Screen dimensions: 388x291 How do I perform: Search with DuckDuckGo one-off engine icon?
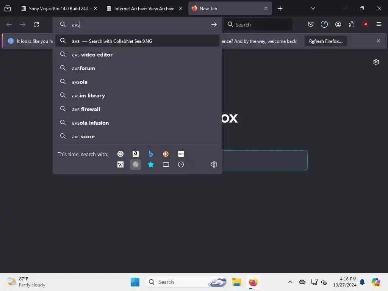pos(166,154)
